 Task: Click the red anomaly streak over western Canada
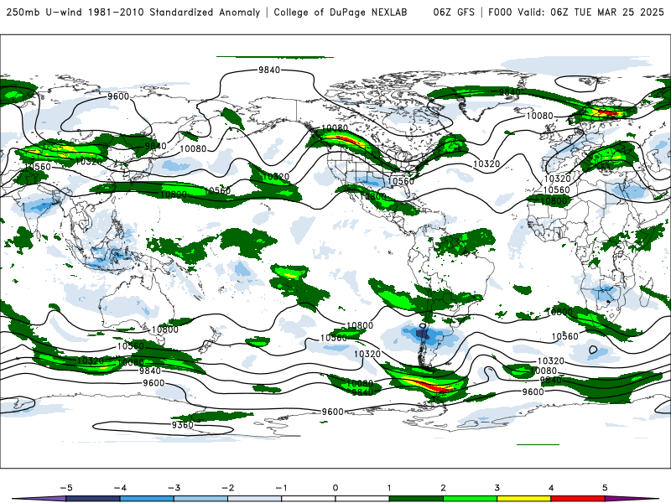[x=346, y=139]
